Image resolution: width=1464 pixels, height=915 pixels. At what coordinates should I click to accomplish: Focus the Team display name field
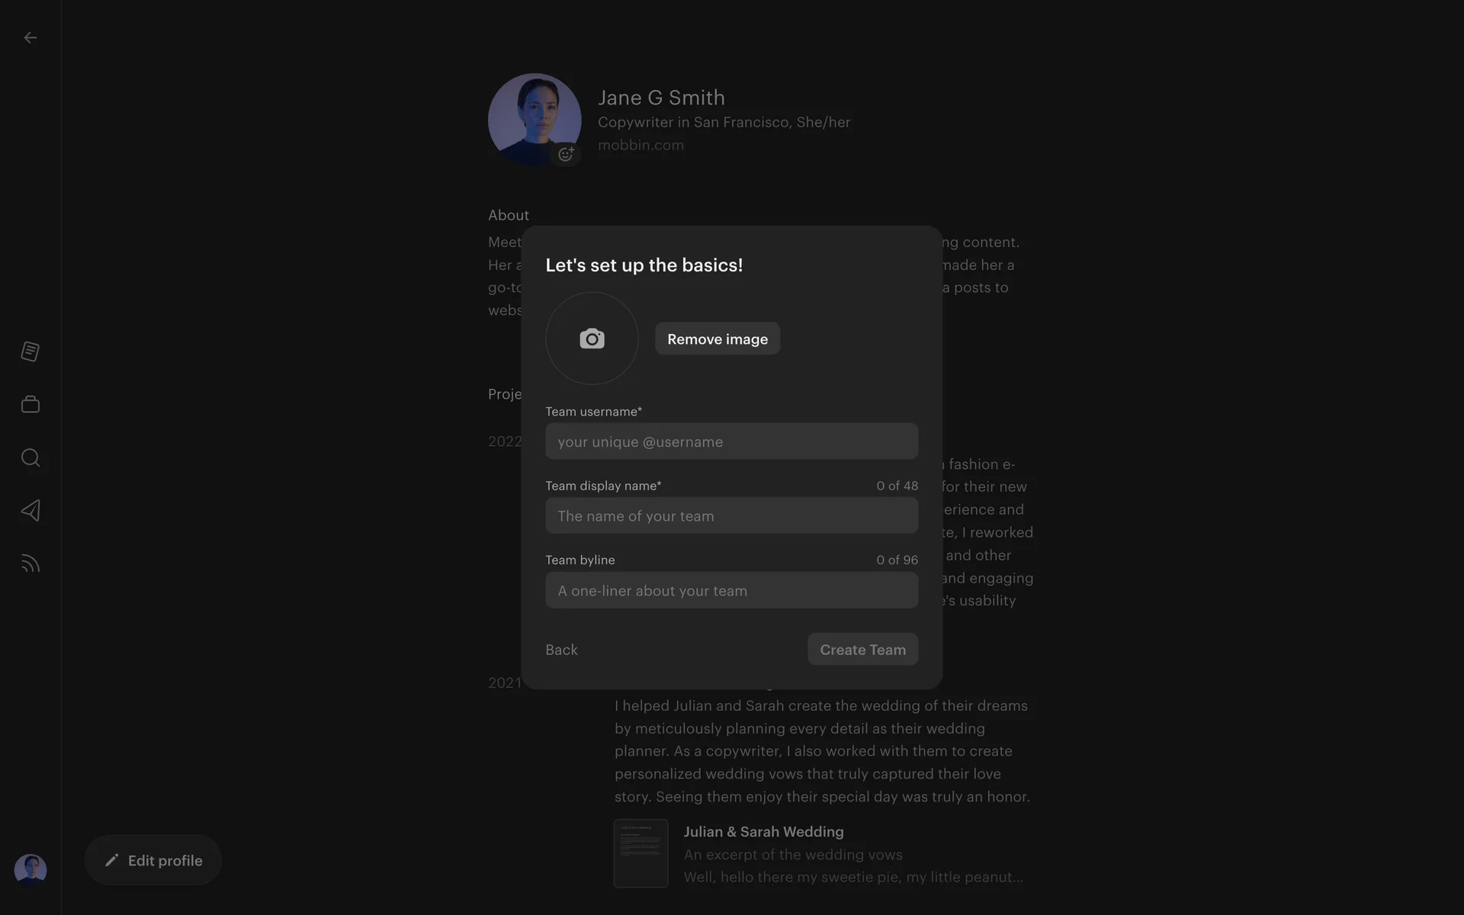731,516
